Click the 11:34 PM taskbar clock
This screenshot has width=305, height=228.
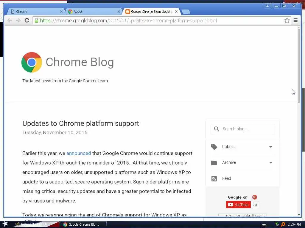point(294,224)
